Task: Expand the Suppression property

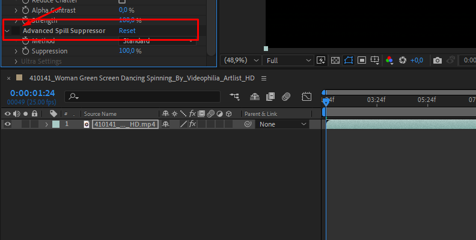Action: click(x=16, y=51)
